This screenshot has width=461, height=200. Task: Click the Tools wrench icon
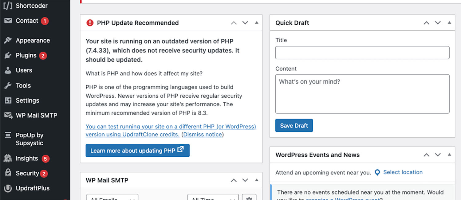[x=8, y=85]
